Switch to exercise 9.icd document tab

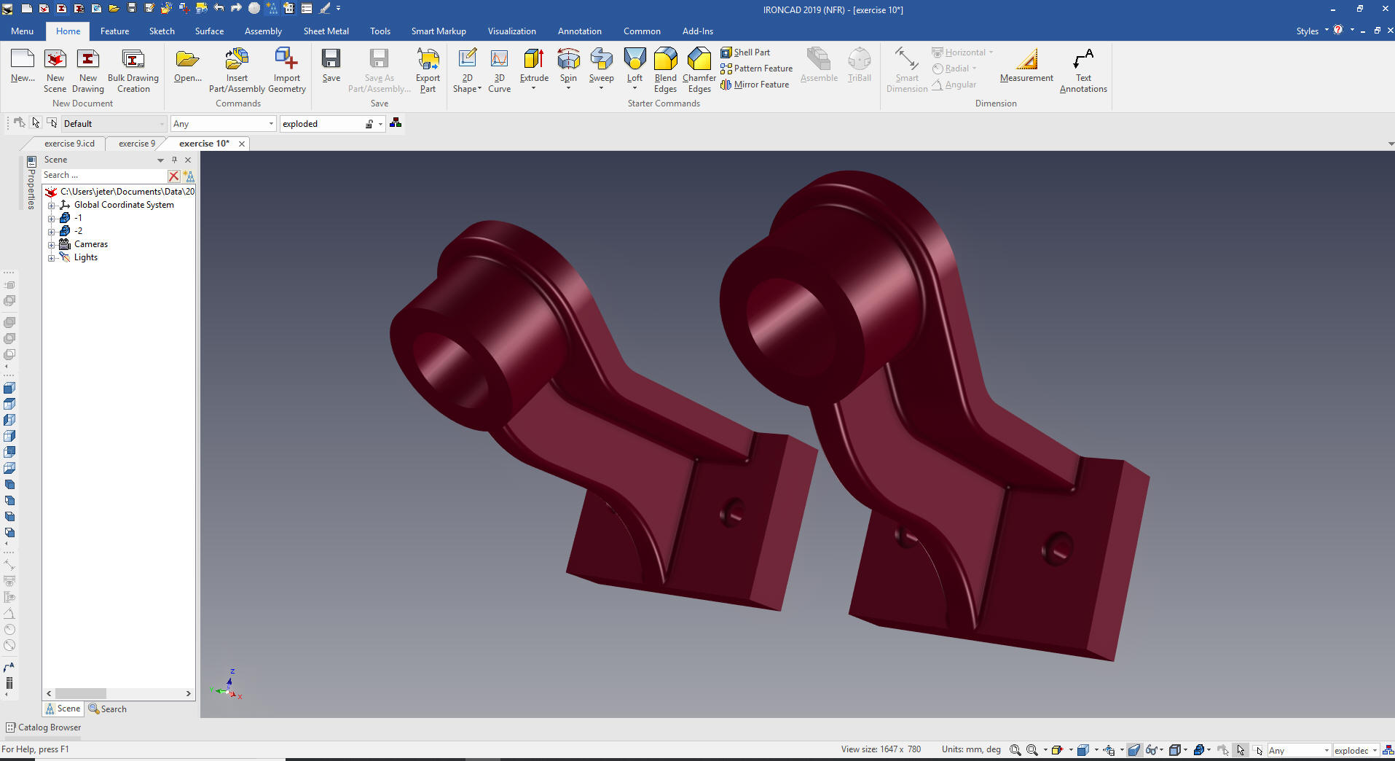[69, 144]
